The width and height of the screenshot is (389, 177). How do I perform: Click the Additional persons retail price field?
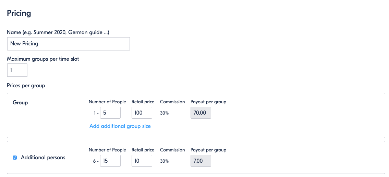pos(142,161)
